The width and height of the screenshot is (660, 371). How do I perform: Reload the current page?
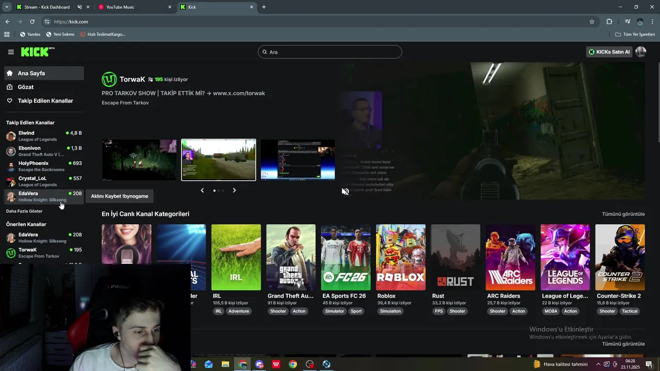coord(32,22)
